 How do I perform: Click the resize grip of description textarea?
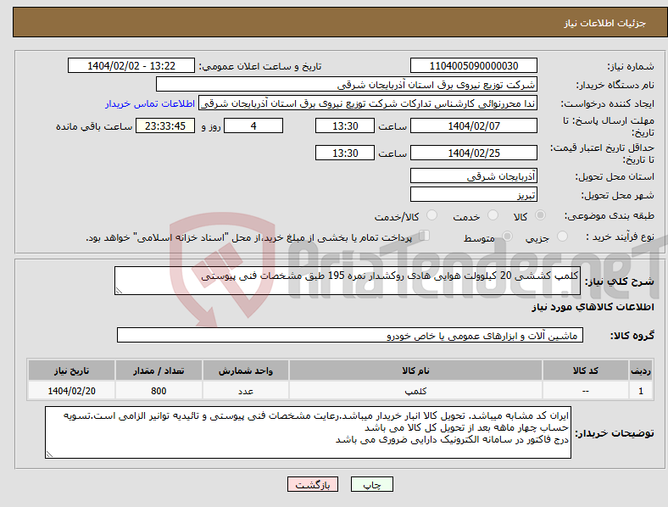119,291
